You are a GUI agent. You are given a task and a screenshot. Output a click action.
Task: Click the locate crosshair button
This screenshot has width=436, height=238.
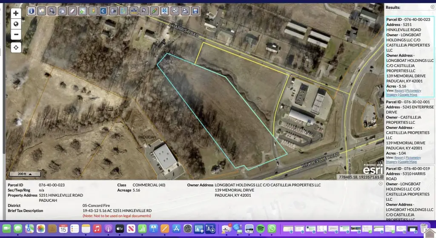(16, 47)
